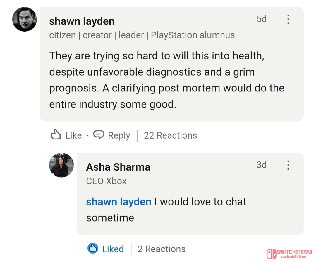Click the Reply speech bubble icon
The height and width of the screenshot is (262, 316).
tap(99, 135)
